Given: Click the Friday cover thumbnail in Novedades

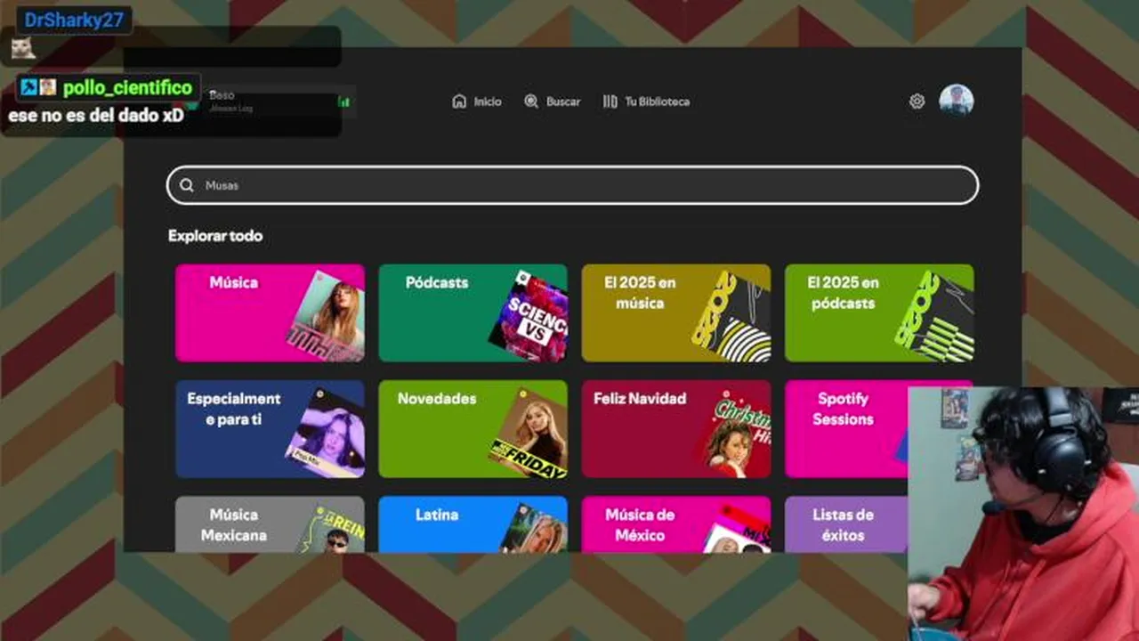Looking at the screenshot, I should click(530, 434).
